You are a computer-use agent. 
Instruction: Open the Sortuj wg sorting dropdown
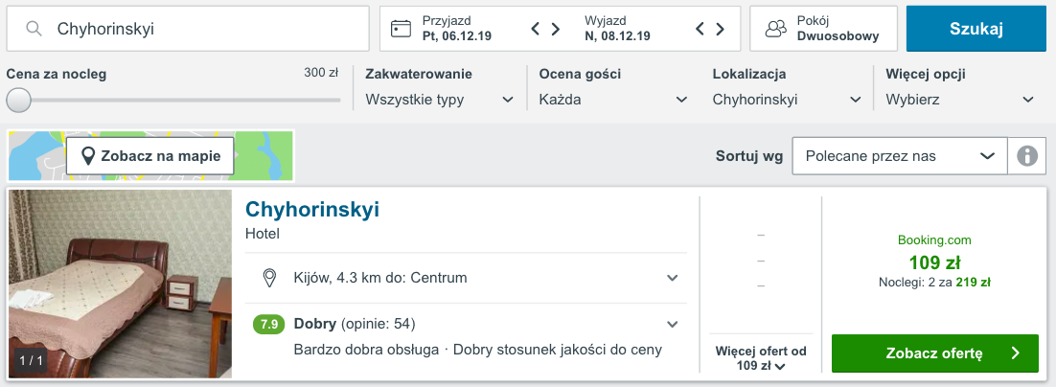coord(899,156)
